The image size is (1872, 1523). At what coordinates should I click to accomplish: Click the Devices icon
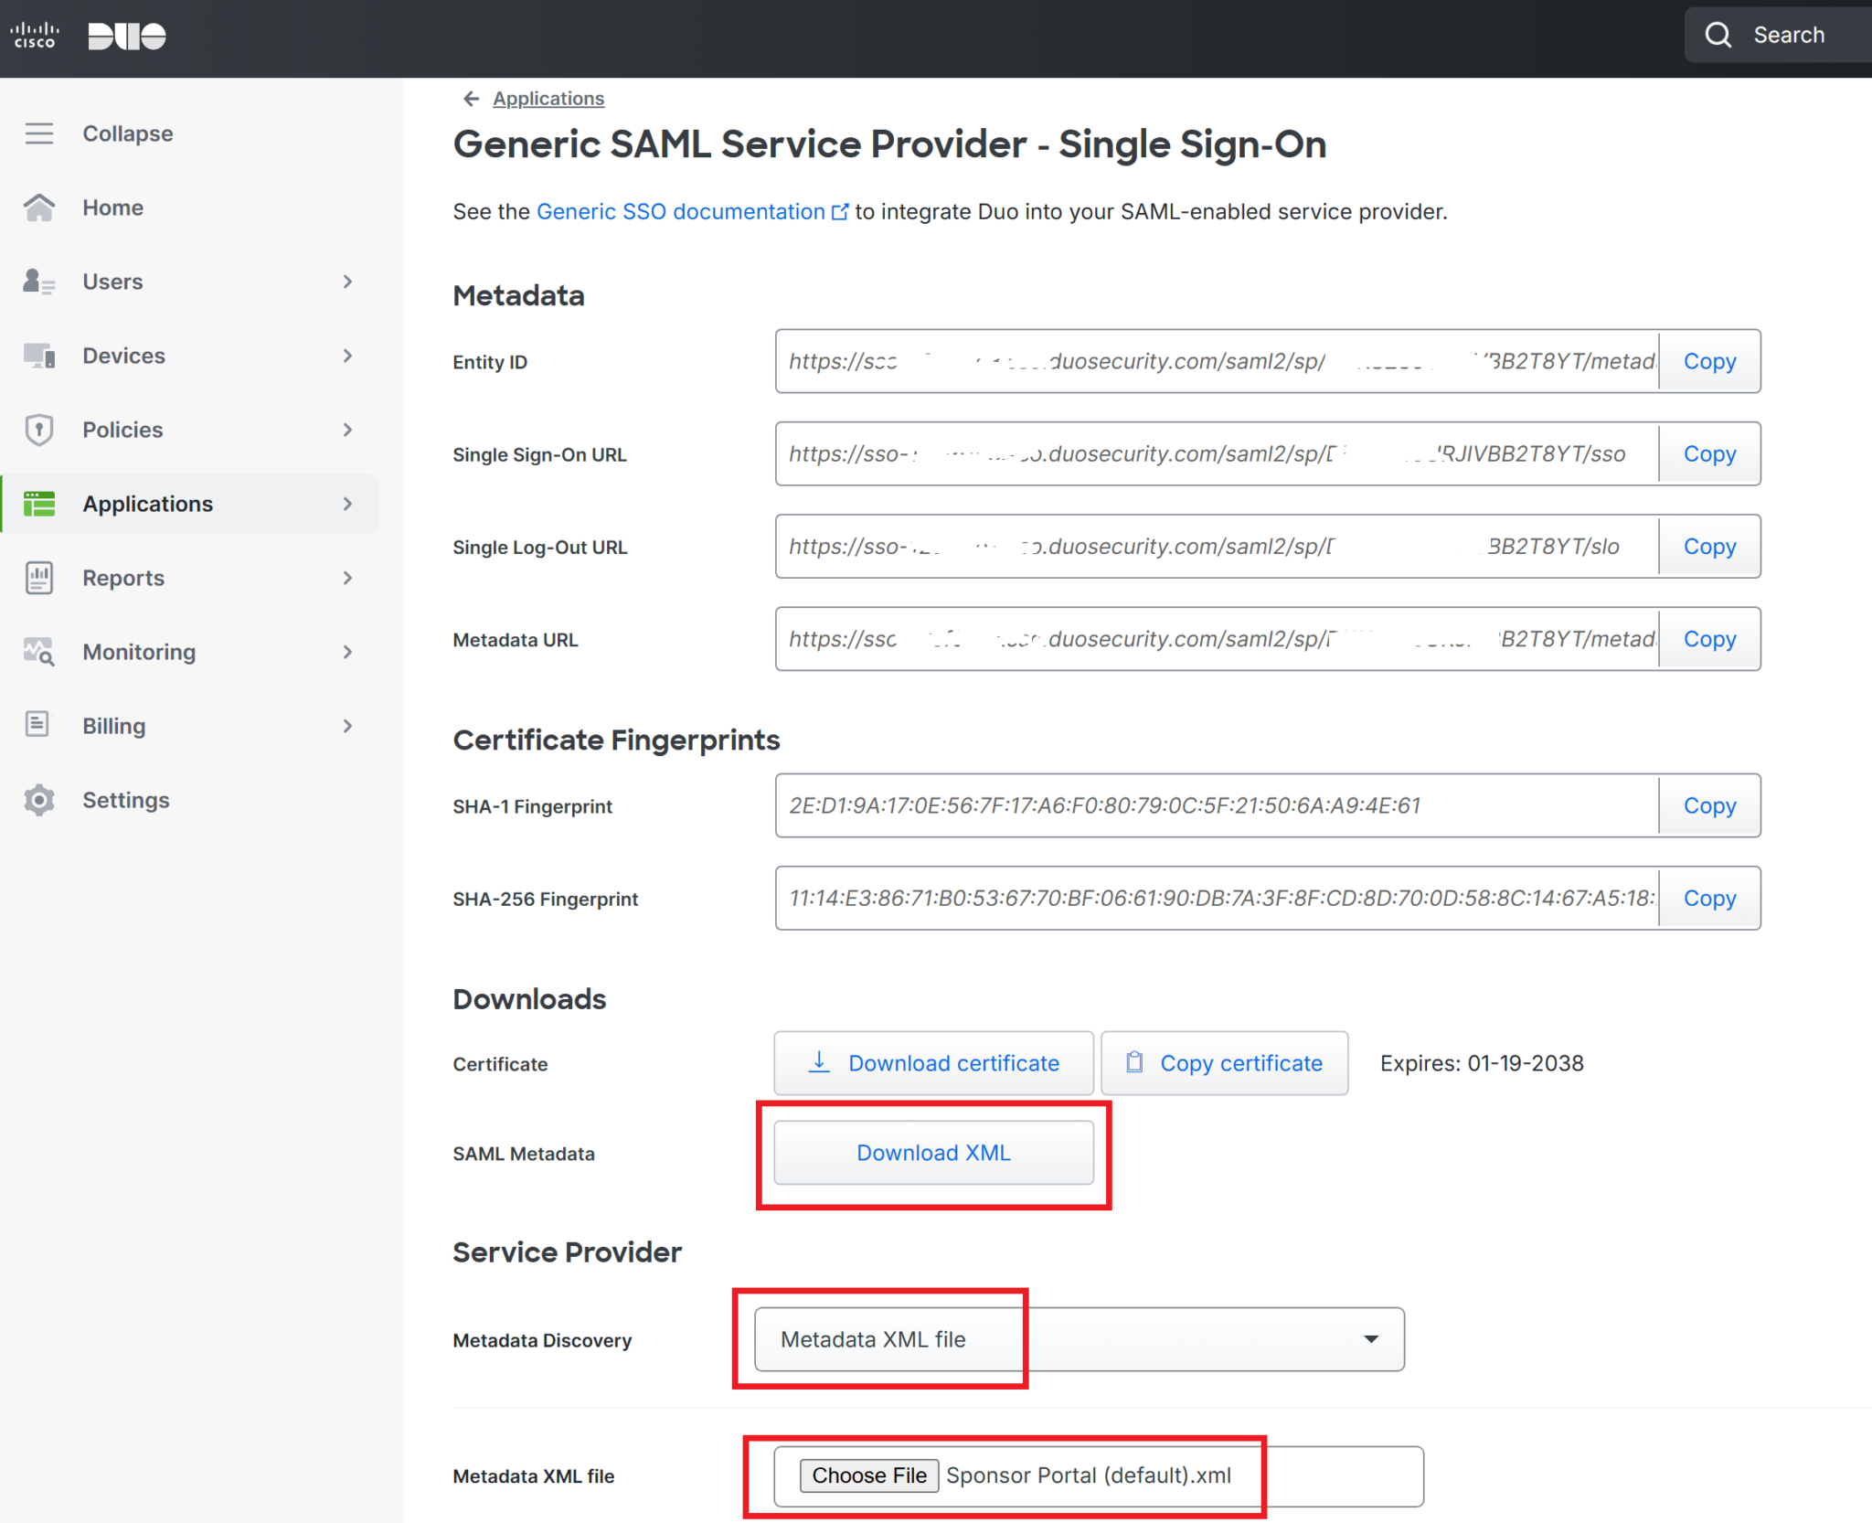[x=39, y=355]
